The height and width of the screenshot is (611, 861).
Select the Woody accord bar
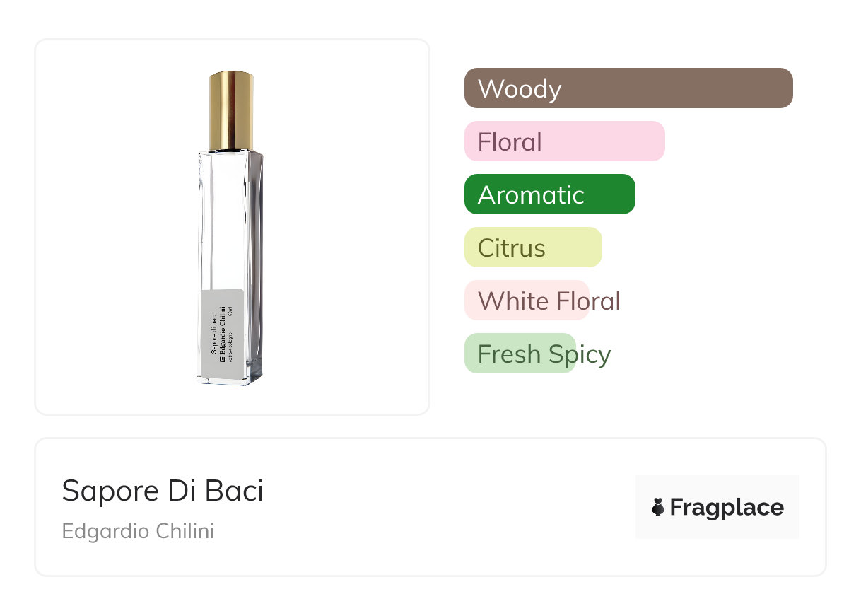point(628,88)
